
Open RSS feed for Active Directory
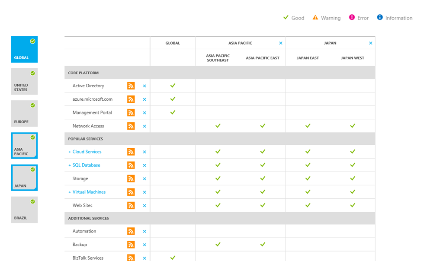(131, 86)
